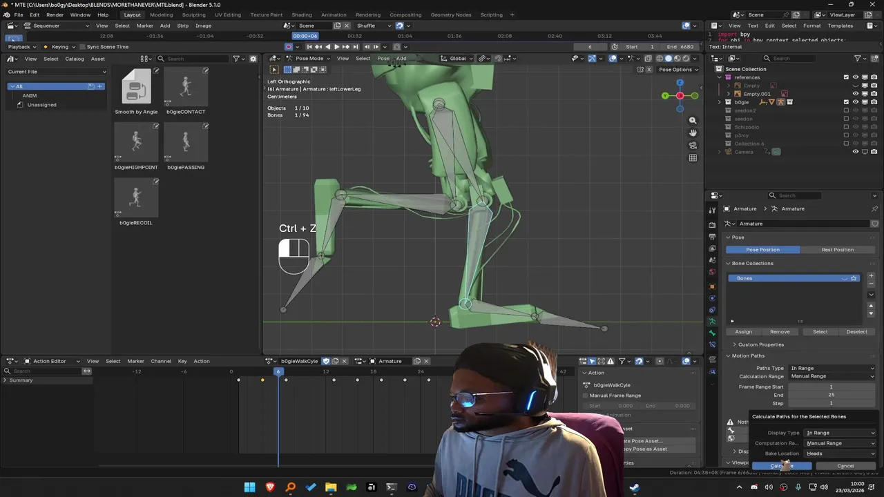Collapse the references collection in outliner
Image resolution: width=884 pixels, height=497 pixels.
coord(719,77)
